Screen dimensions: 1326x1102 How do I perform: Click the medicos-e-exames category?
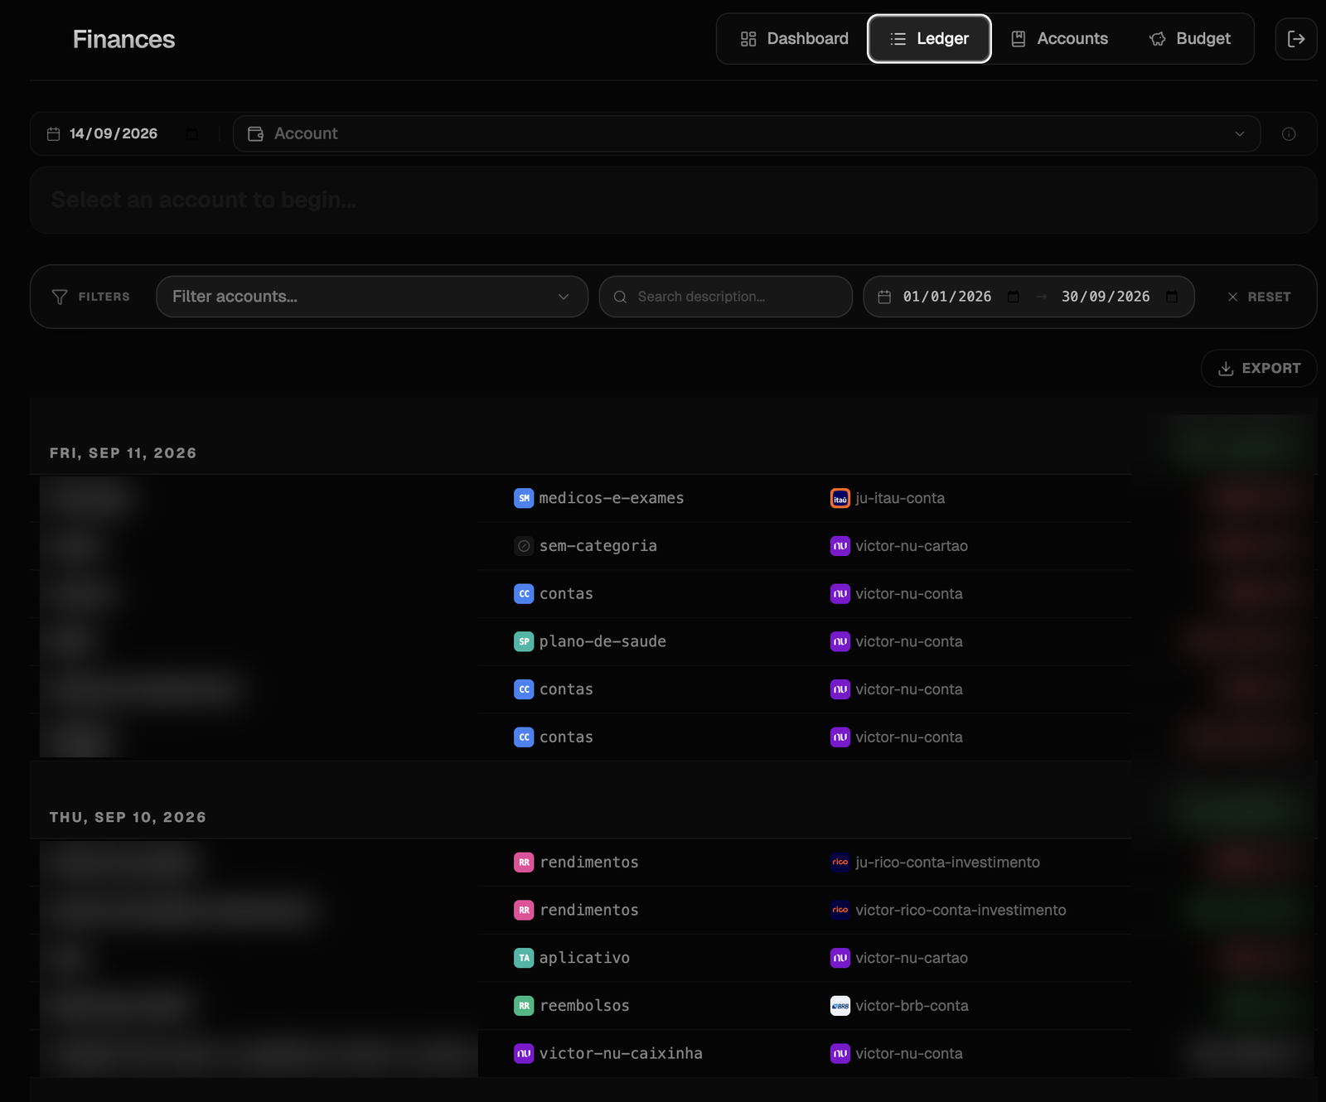(x=612, y=498)
